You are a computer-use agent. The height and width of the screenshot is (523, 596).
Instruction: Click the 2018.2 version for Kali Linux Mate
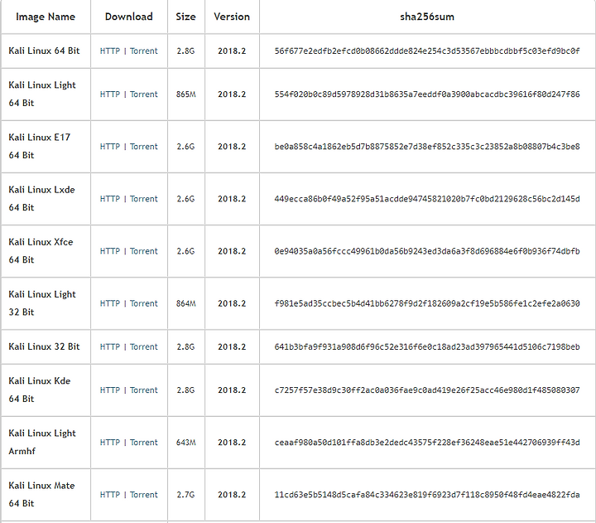point(232,495)
